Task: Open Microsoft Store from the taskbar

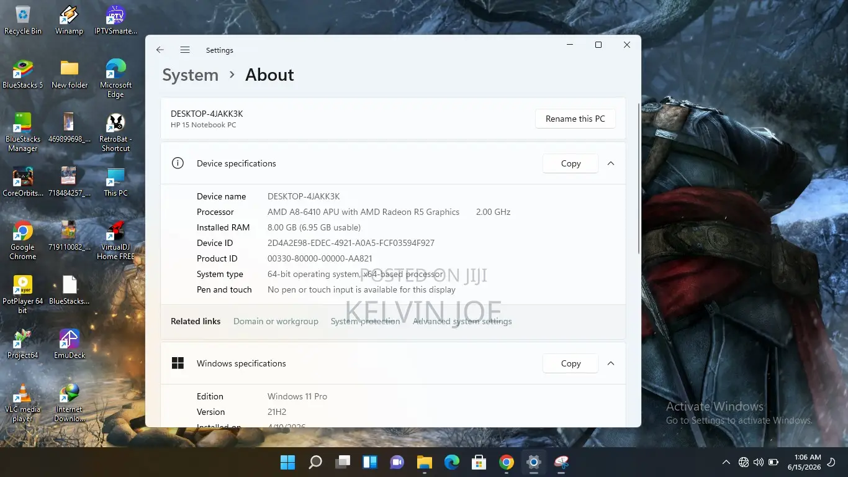Action: [479, 462]
